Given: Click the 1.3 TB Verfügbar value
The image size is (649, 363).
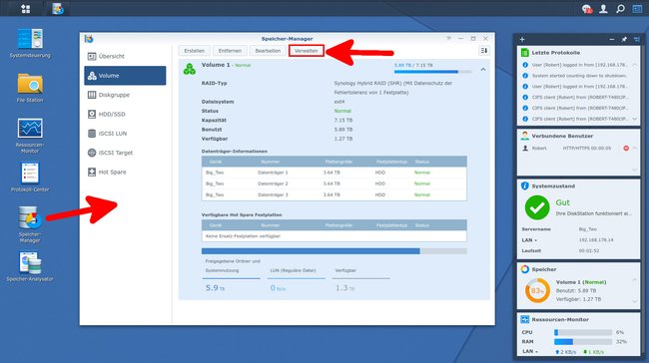Looking at the screenshot, I should (344, 288).
